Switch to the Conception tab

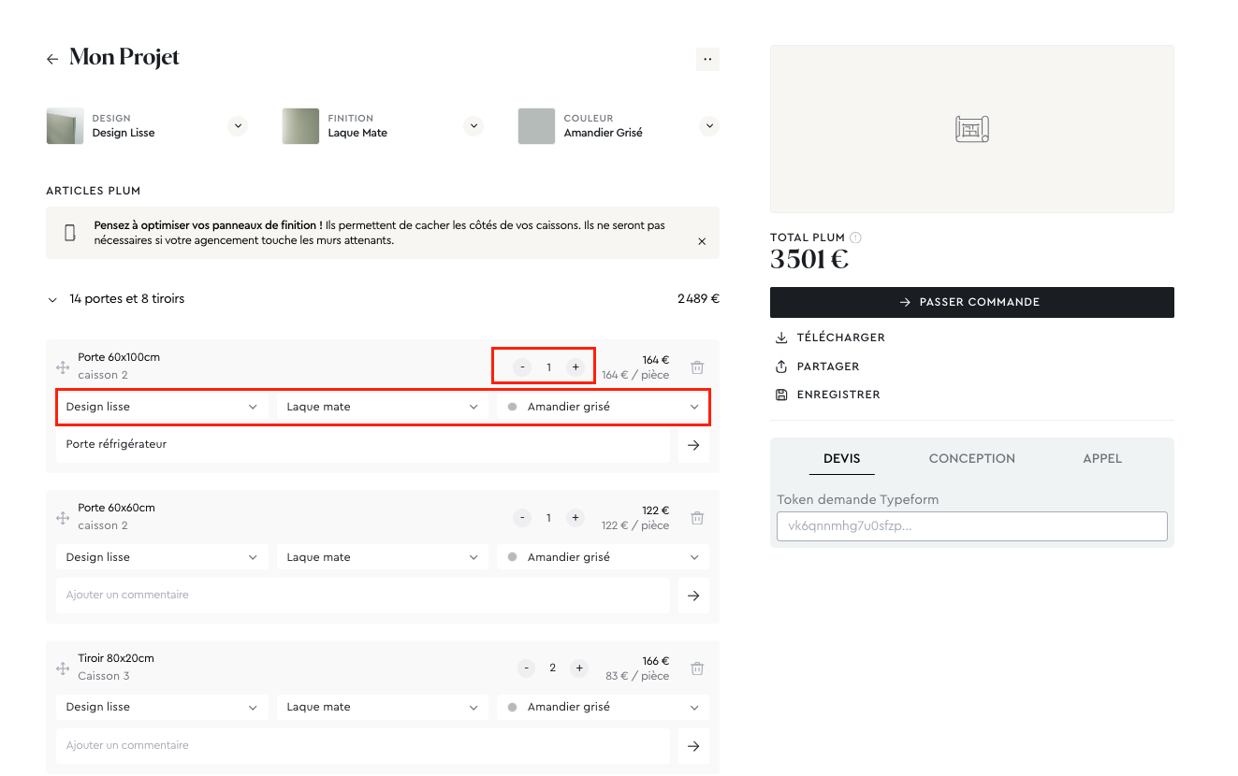[x=971, y=458]
